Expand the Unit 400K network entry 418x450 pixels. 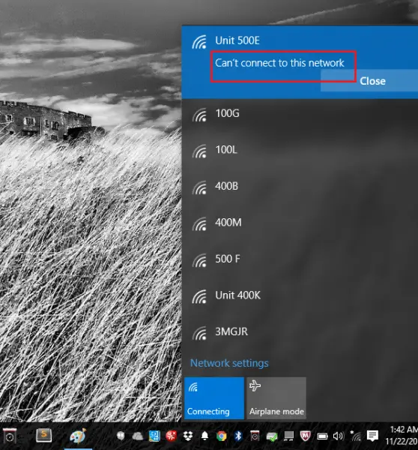pyautogui.click(x=300, y=295)
